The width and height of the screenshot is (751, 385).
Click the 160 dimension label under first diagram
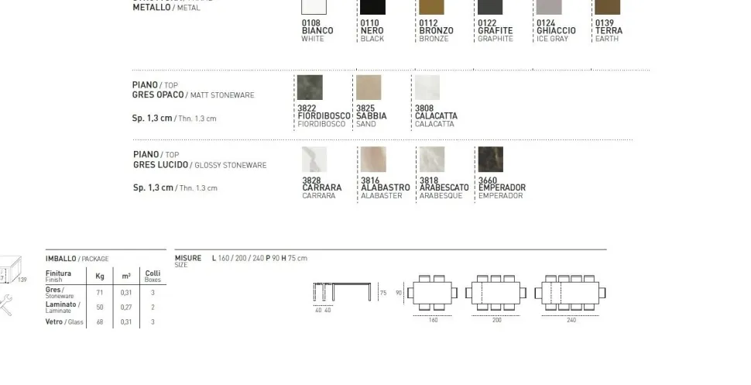pos(433,320)
